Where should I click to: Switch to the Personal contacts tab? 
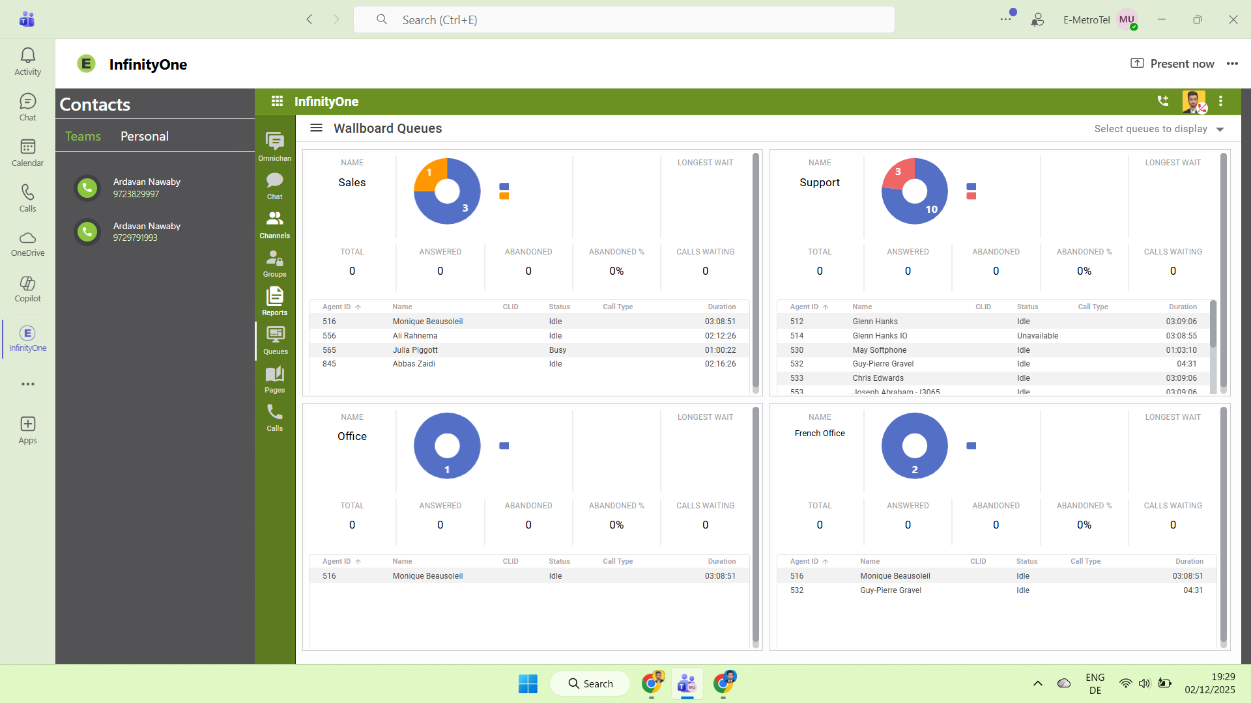click(145, 136)
